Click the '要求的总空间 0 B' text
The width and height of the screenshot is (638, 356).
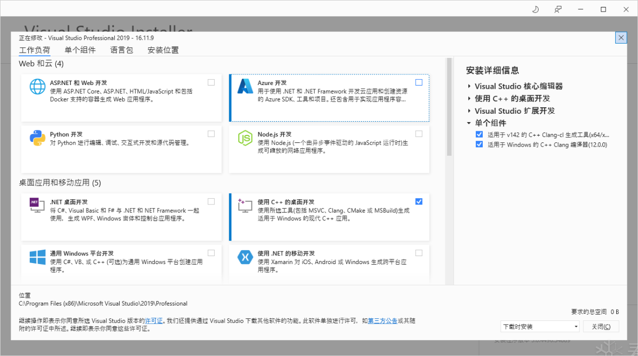(x=595, y=311)
